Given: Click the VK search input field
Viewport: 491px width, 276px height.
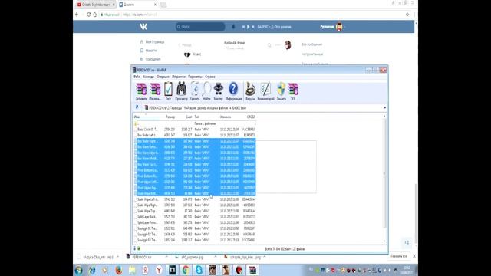Looking at the screenshot, I should point(200,27).
